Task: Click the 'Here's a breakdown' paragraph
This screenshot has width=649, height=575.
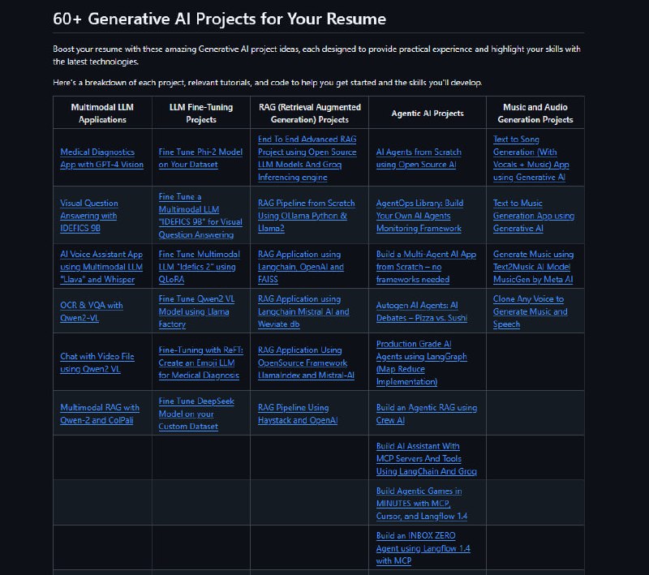Action: click(268, 83)
